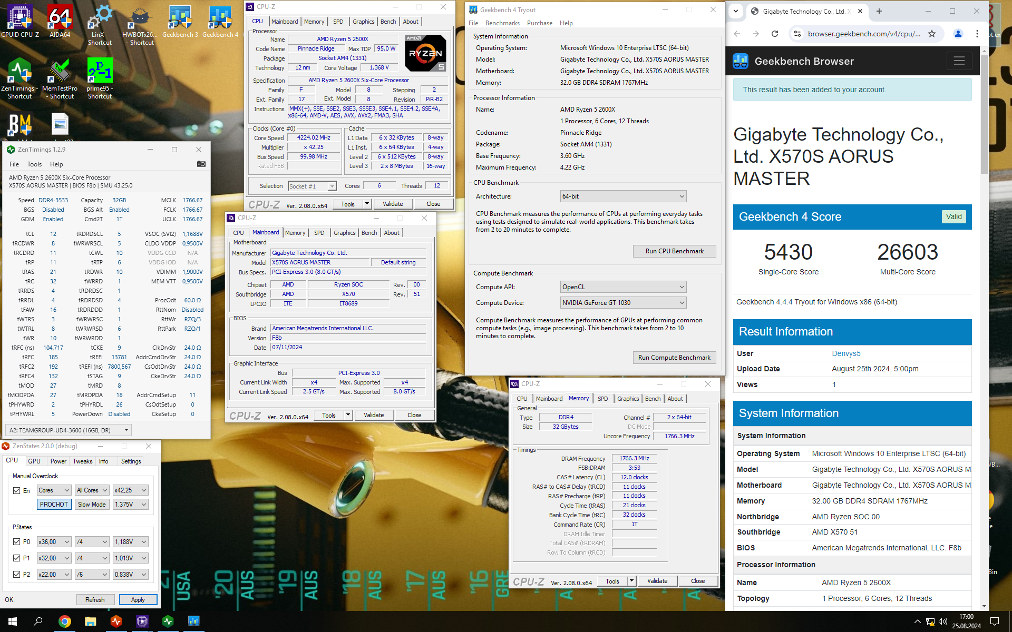Toggle Manual Overclock En checkbox

tap(16, 490)
